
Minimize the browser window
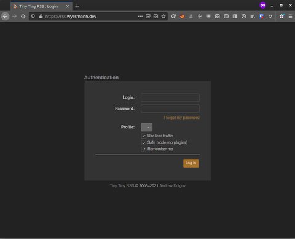272,6
